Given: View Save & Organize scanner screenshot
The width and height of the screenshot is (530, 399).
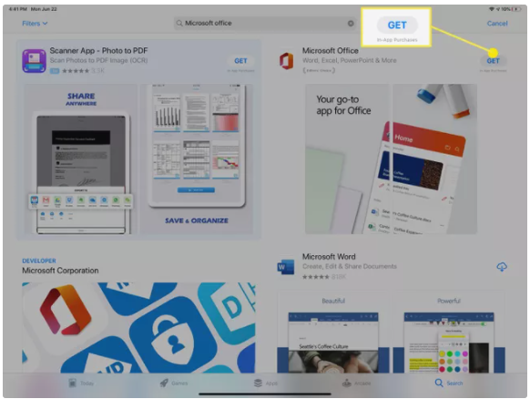Looking at the screenshot, I should click(x=197, y=159).
